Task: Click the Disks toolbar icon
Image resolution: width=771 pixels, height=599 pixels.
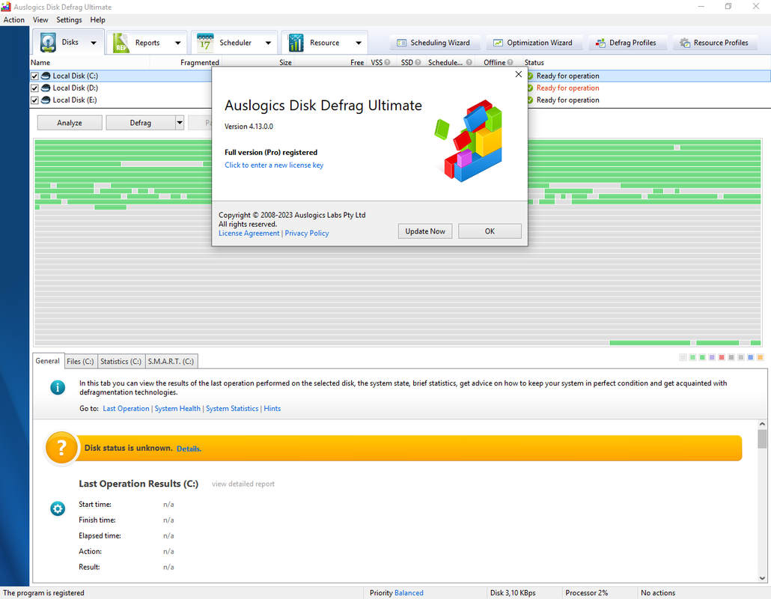Action: pos(48,43)
